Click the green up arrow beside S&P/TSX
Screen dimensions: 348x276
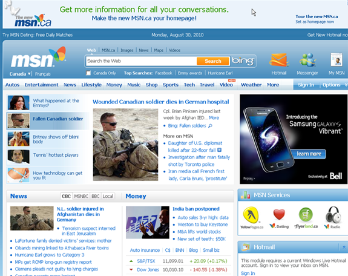click(x=131, y=261)
